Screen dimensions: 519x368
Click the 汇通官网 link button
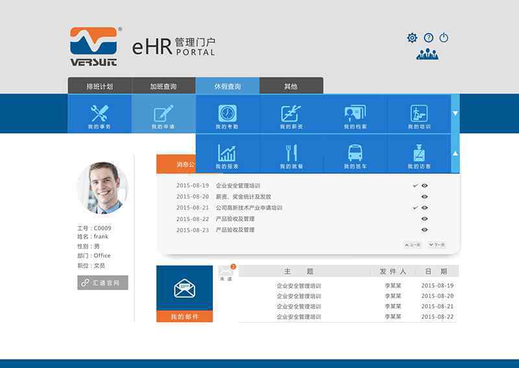tap(103, 283)
